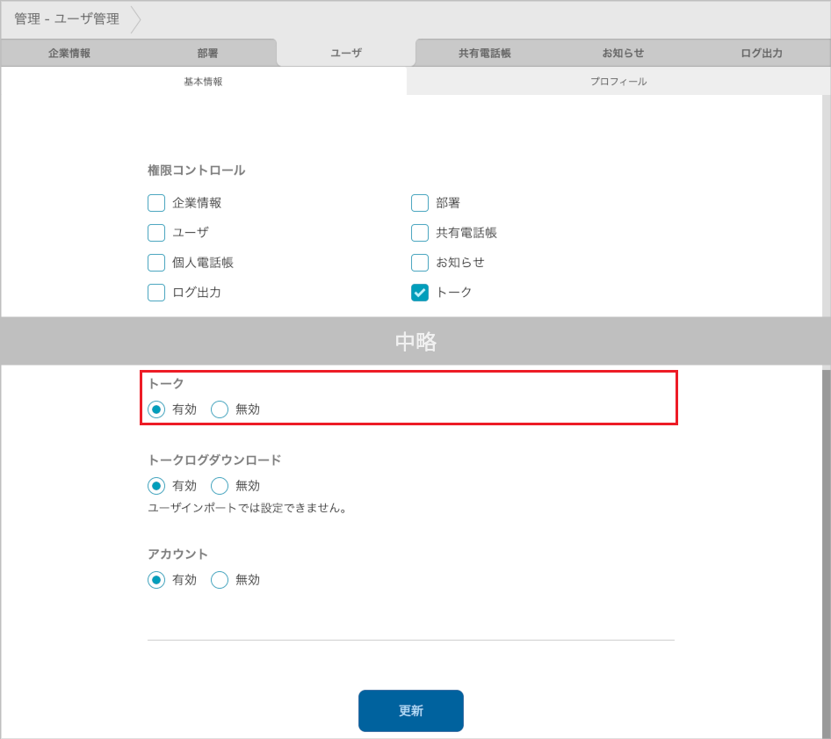Check the ログ出力 permission checkbox
The image size is (831, 739).
point(156,293)
